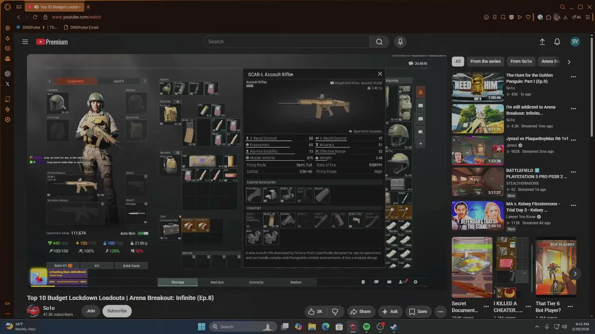Open the Opera AI assistant button
The width and height of the screenshot is (595, 334).
[577, 17]
